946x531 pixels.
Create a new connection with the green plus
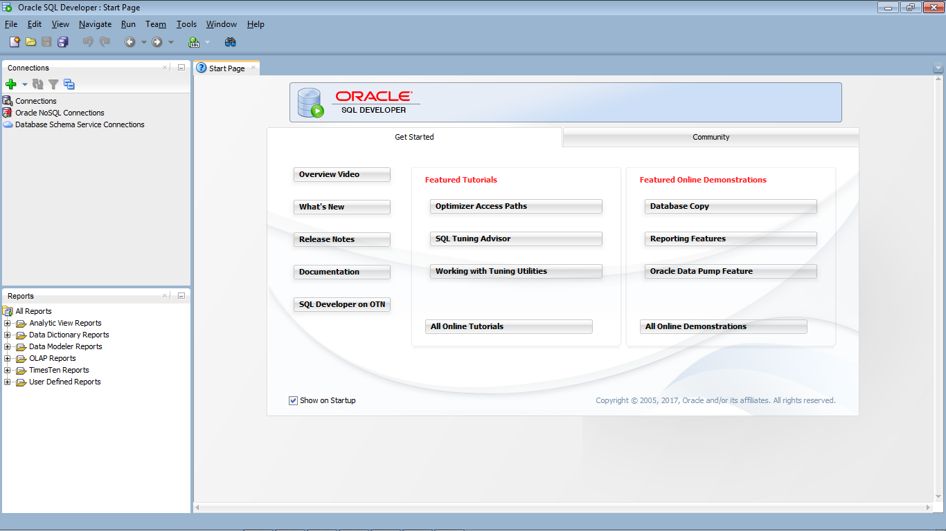[x=10, y=84]
